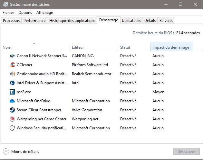Click the 21.4 secondes BIOS time

tap(188, 33)
